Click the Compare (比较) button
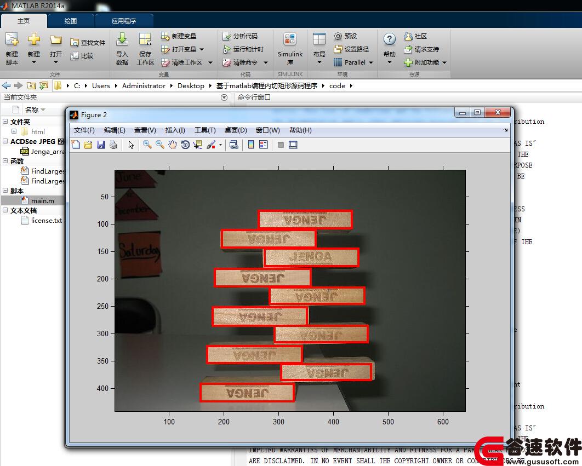Viewport: 582px width, 466px height. [x=82, y=56]
